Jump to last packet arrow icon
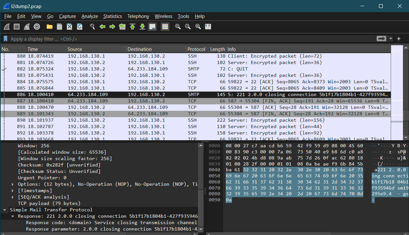The height and width of the screenshot is (235, 409). pyautogui.click(x=142, y=27)
